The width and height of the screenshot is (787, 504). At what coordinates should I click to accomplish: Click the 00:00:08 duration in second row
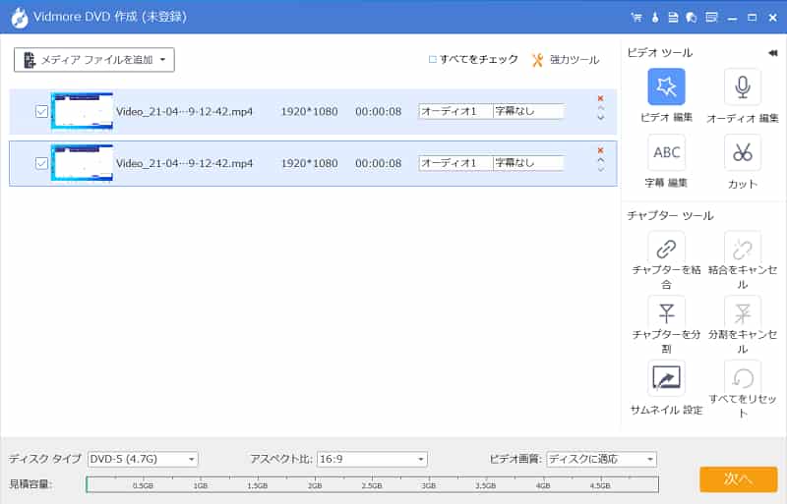click(379, 163)
